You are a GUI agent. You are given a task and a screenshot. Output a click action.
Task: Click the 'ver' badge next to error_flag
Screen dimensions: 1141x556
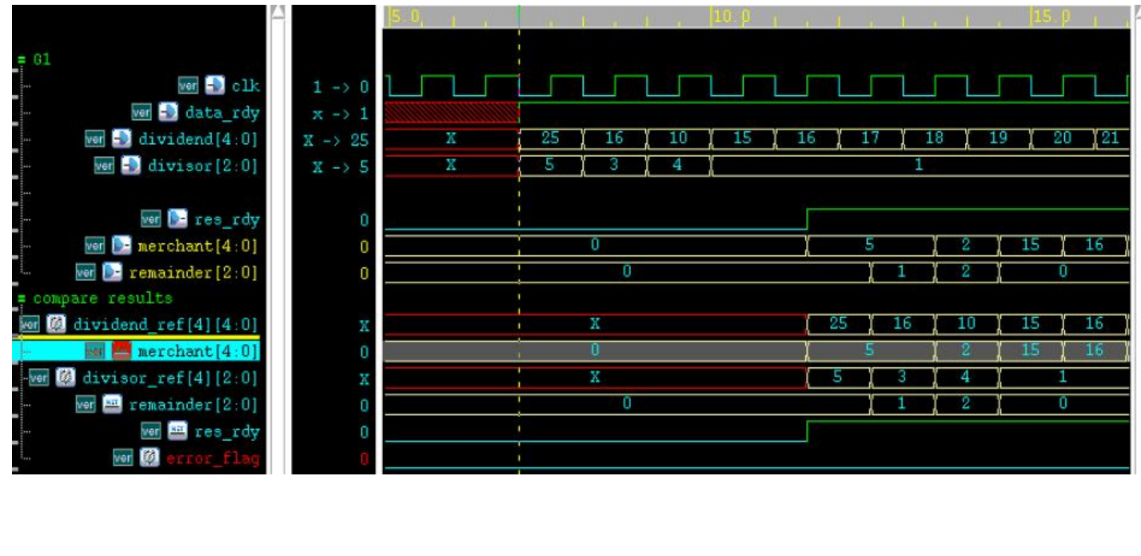tap(123, 458)
